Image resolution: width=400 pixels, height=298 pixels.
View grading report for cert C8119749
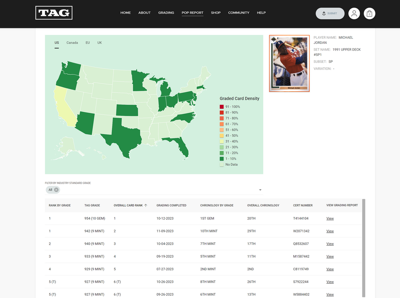[330, 269]
